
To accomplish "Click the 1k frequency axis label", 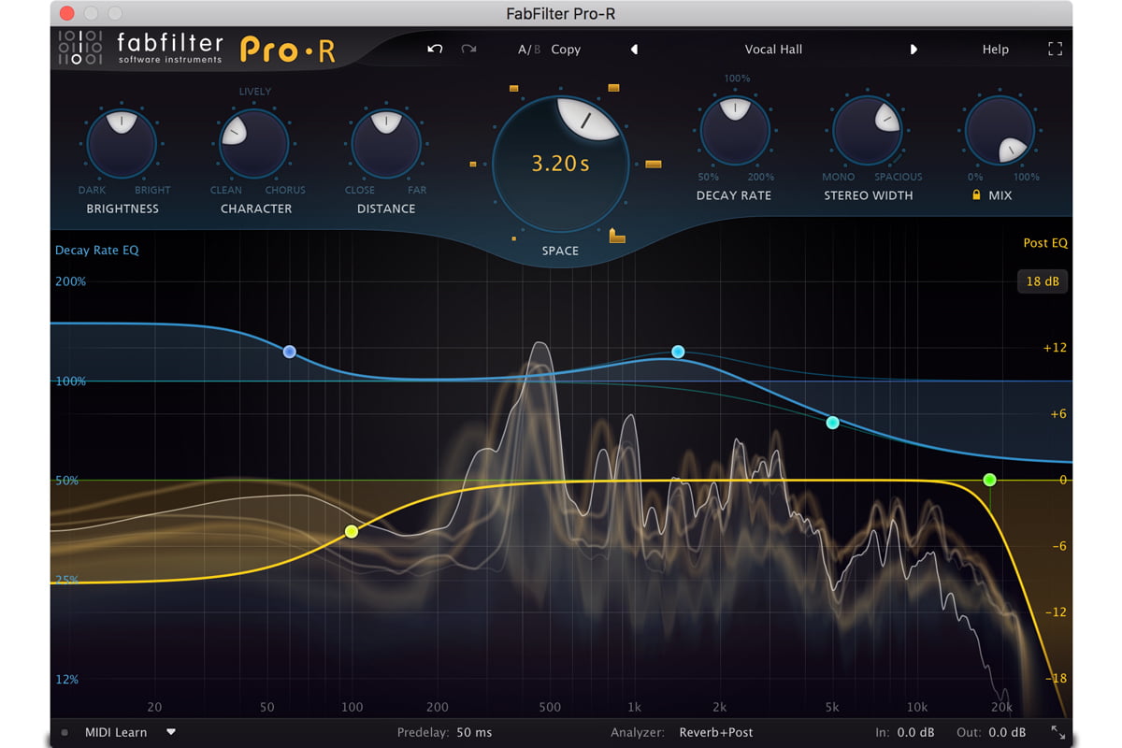I will point(635,707).
